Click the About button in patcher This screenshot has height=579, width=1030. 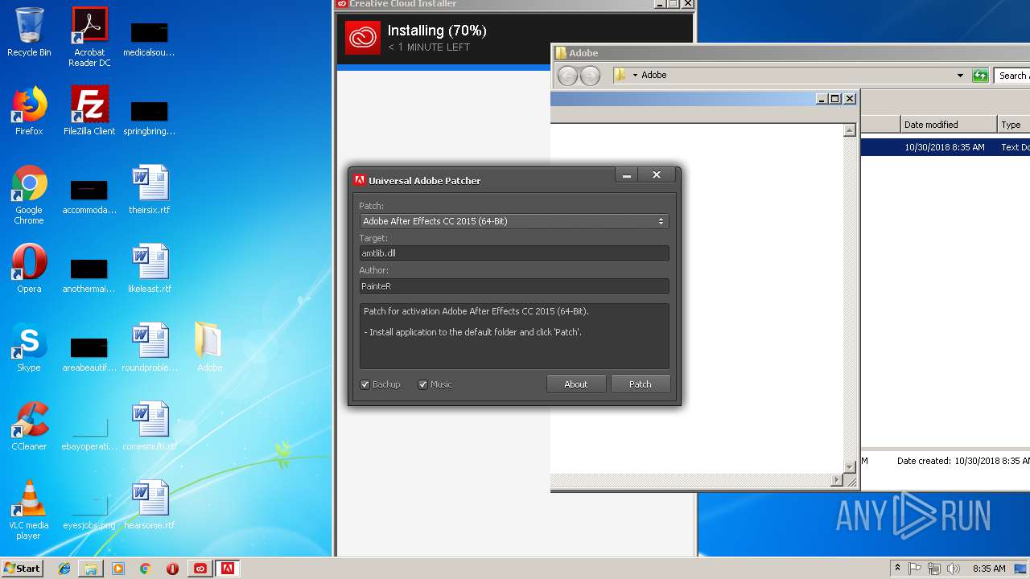coord(576,384)
